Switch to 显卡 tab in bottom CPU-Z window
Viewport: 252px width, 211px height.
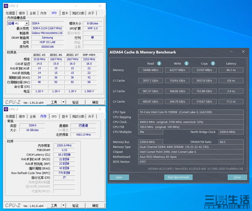(x=65, y=117)
